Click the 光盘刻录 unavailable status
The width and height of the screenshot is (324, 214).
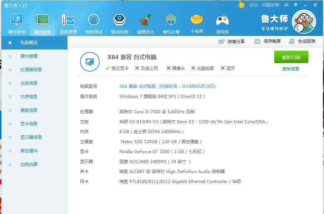click(x=203, y=68)
